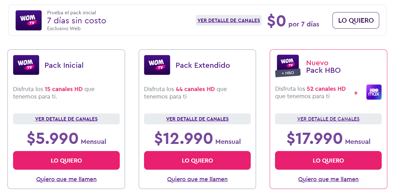Image resolution: width=396 pixels, height=193 pixels.
Task: Request a callback for Pack HBO
Action: pos(328,179)
